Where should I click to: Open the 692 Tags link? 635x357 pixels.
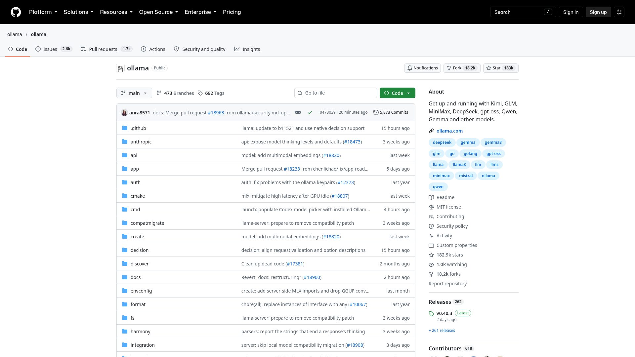pyautogui.click(x=211, y=93)
